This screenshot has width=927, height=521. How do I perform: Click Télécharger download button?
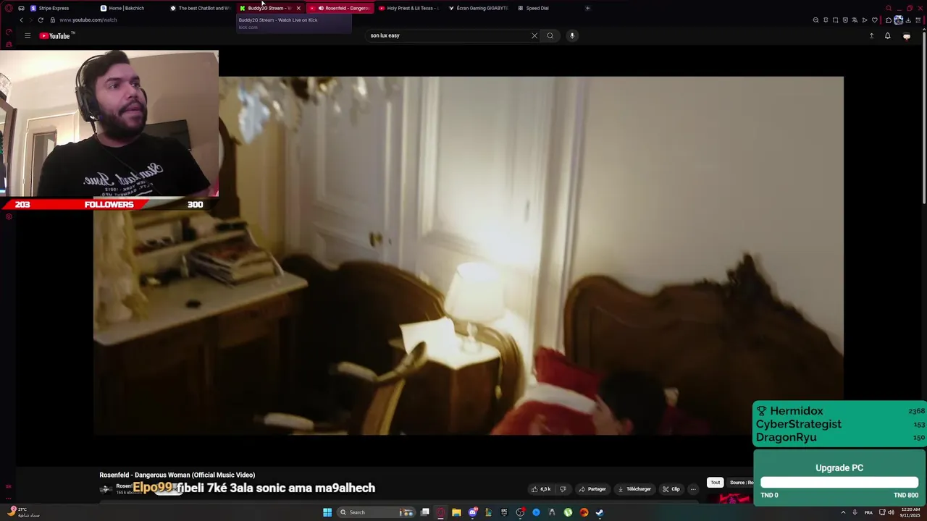click(634, 489)
